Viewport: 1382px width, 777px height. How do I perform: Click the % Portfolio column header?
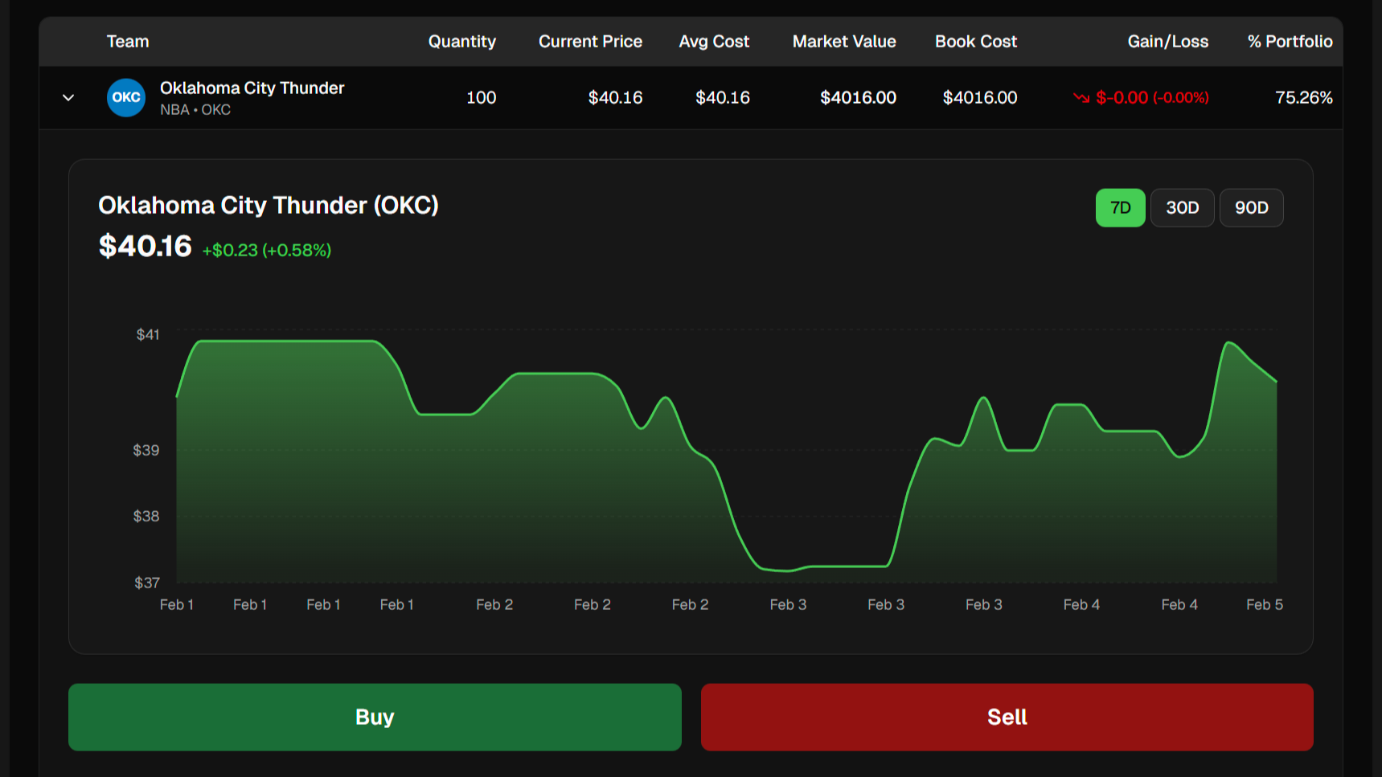[1290, 42]
